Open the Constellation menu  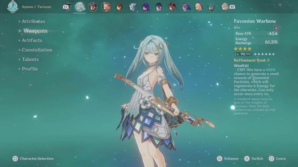pyautogui.click(x=37, y=50)
